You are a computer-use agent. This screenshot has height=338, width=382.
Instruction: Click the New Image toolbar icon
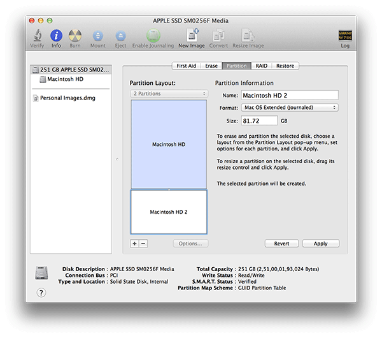[192, 36]
